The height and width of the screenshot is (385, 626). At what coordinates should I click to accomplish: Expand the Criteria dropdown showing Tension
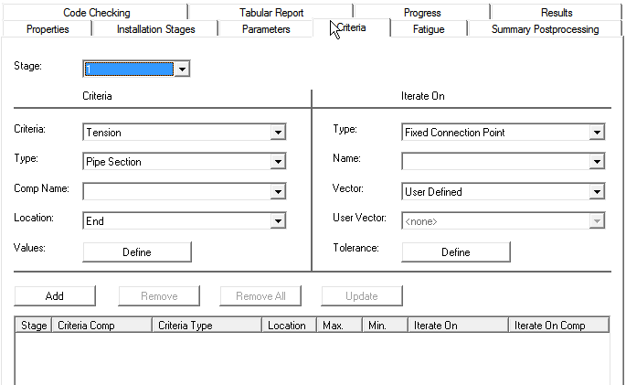(x=278, y=133)
